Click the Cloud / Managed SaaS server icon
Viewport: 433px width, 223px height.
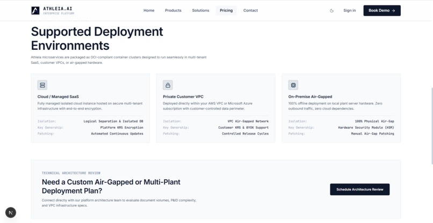(x=42, y=85)
